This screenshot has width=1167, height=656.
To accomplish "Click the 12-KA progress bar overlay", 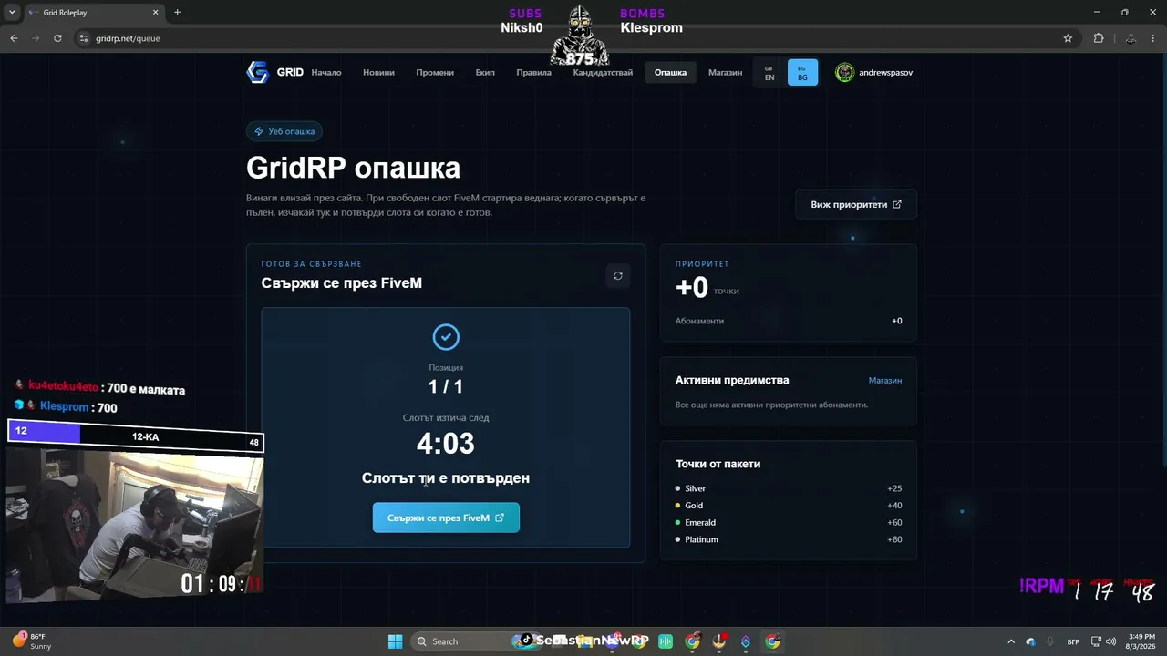I will [135, 437].
